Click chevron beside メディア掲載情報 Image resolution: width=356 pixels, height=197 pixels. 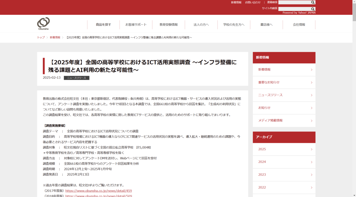tap(311, 121)
